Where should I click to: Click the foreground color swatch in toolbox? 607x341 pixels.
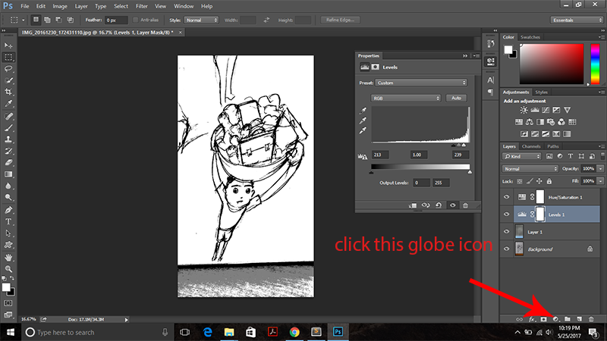(x=6, y=287)
